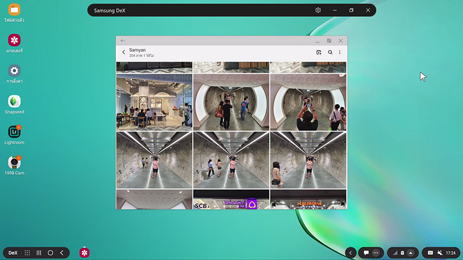Screen dimensions: 463x260
Task: Collapse the taskbar tray with left chevron
Action: tap(351, 253)
